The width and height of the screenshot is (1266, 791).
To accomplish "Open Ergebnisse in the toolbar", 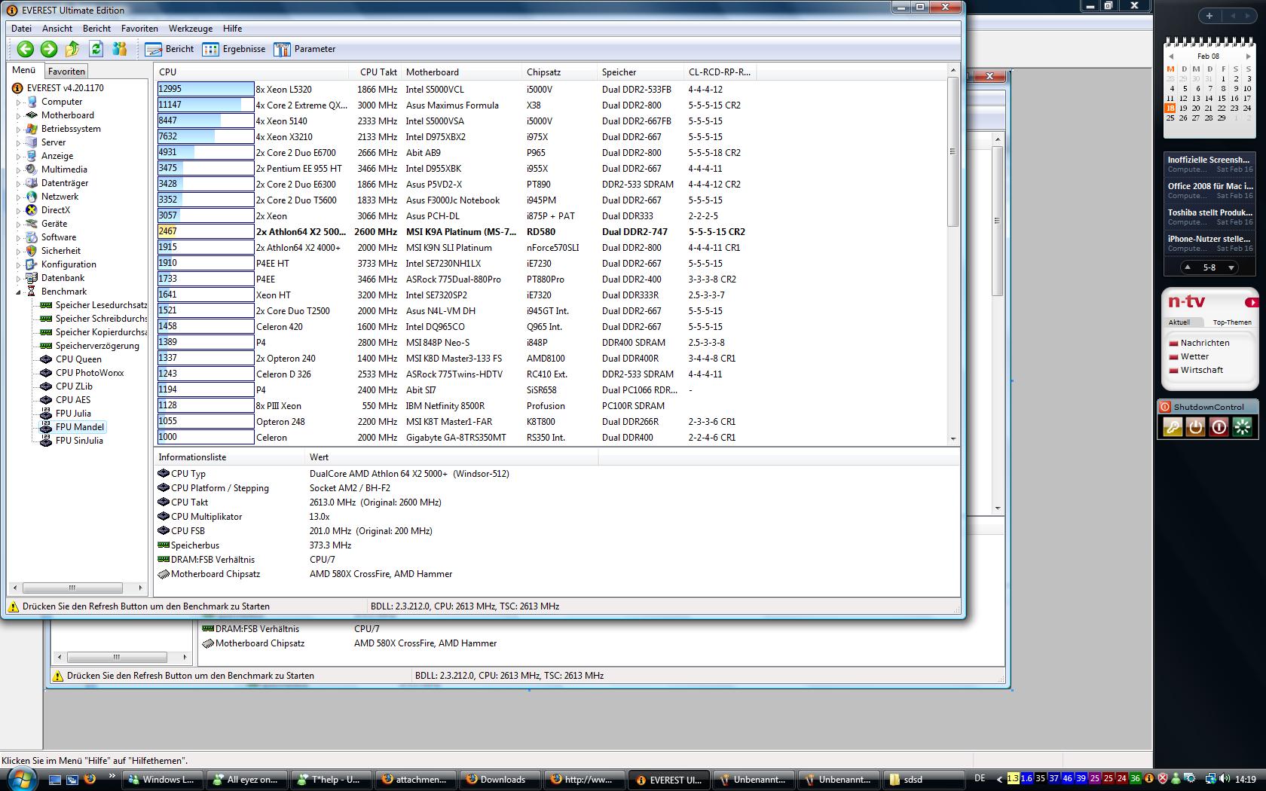I will (234, 49).
